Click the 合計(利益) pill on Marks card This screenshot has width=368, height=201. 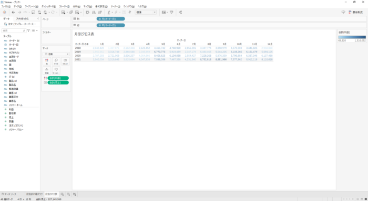58,78
